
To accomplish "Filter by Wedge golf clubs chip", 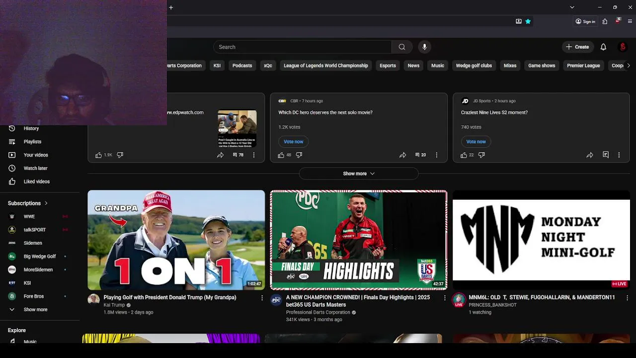I will click(x=474, y=66).
